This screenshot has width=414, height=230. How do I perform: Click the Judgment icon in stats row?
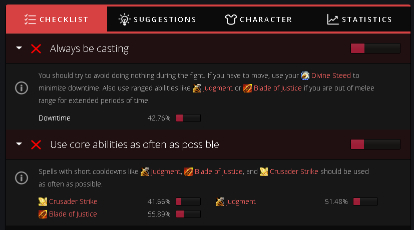(x=220, y=201)
